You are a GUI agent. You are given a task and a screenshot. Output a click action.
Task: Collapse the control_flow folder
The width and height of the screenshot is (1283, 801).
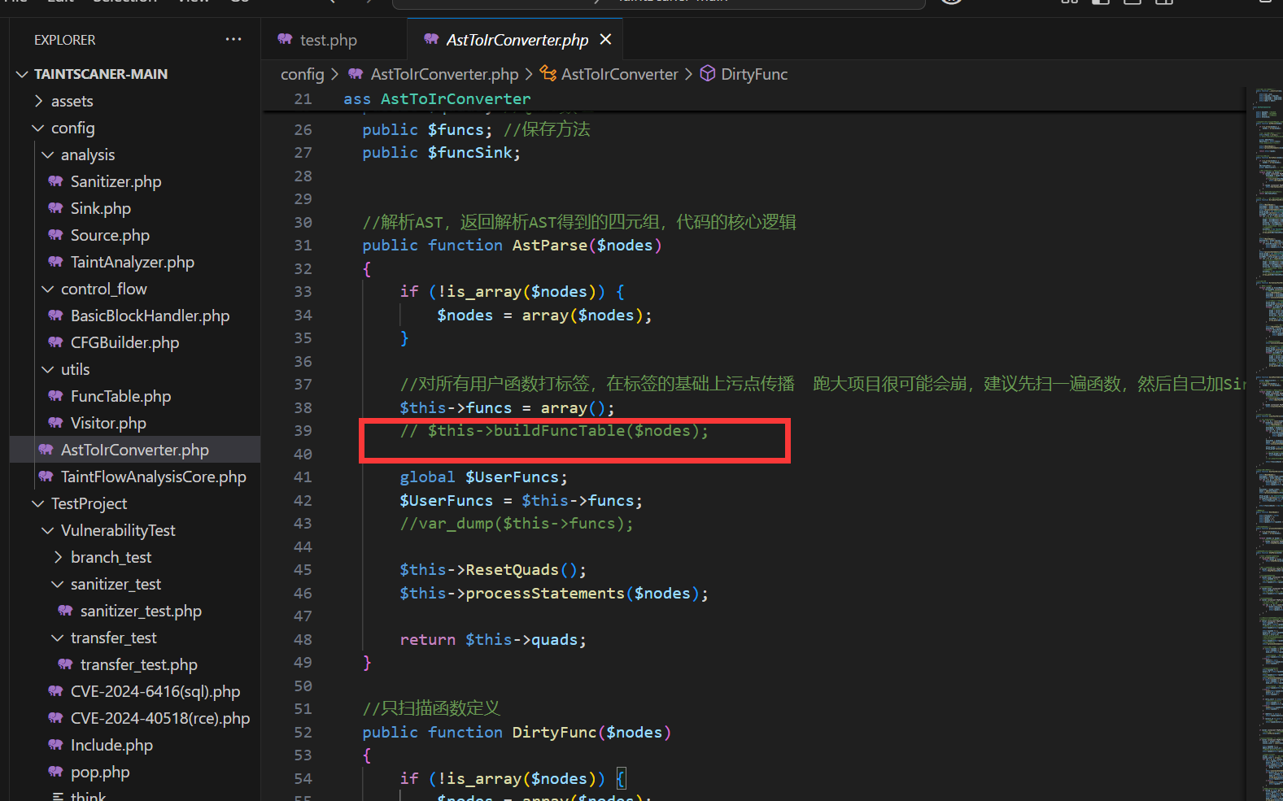tap(48, 289)
